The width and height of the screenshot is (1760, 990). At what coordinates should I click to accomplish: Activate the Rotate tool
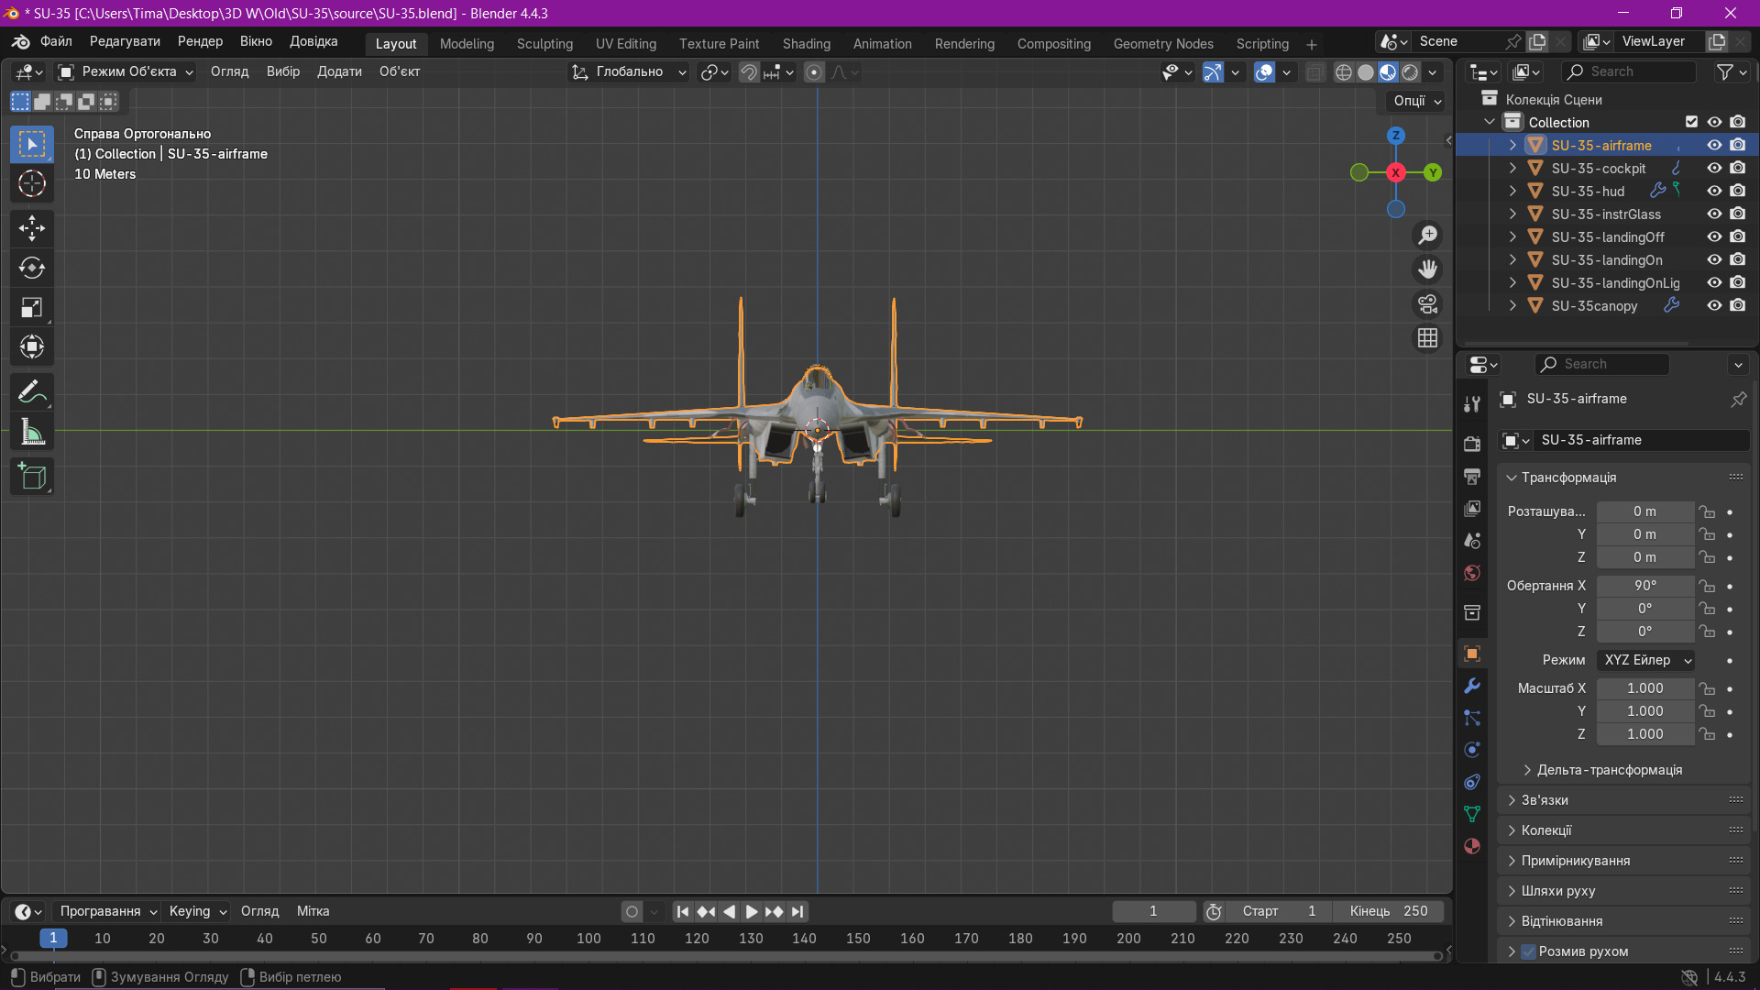coord(32,268)
